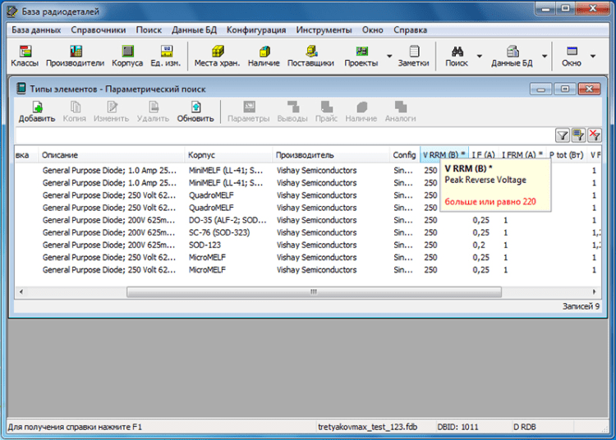
Task: Click the Config column header
Action: (405, 155)
